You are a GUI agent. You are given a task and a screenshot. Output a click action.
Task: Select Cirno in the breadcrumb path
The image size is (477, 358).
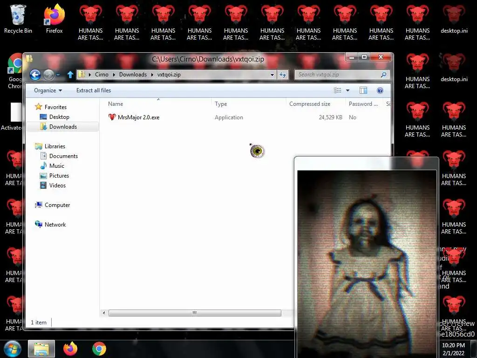[102, 75]
